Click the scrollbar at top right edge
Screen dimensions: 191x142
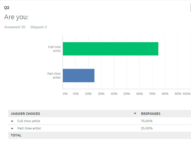click(x=190, y=7)
